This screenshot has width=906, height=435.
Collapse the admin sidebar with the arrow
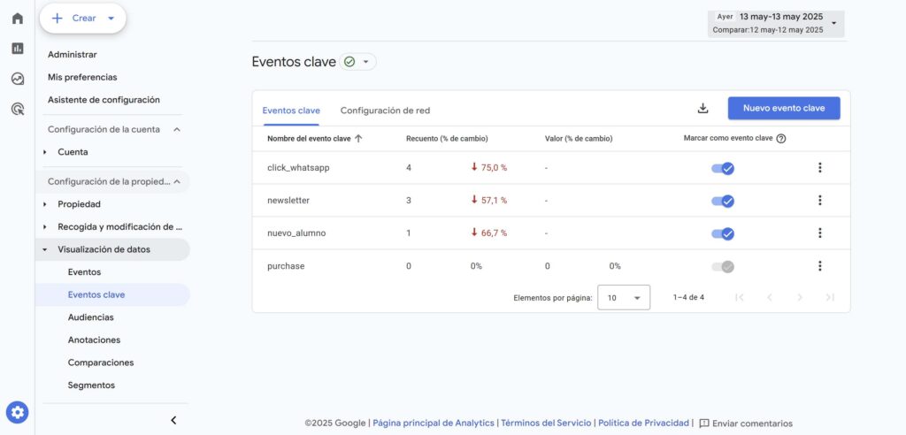(173, 420)
